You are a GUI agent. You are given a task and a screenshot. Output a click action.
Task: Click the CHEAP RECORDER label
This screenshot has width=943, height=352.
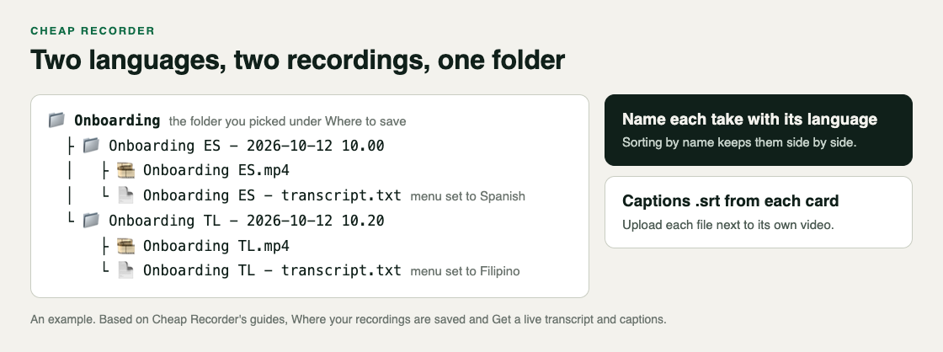point(93,30)
